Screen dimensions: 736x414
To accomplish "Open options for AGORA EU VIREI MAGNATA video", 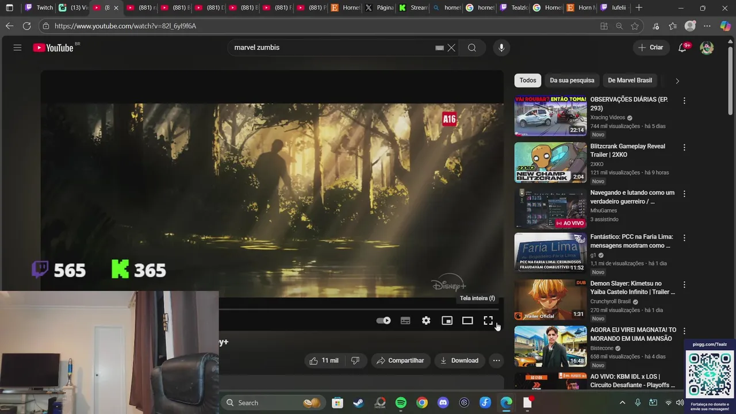I will click(684, 331).
